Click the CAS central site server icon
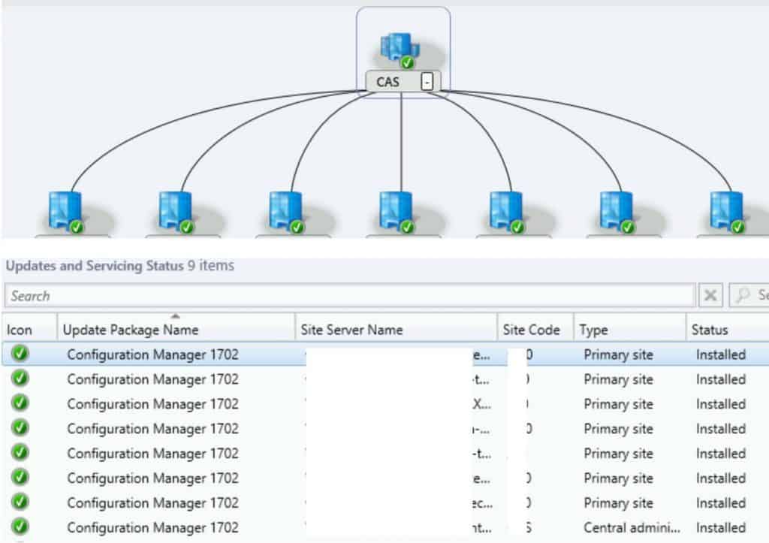769x543 pixels. pyautogui.click(x=401, y=50)
